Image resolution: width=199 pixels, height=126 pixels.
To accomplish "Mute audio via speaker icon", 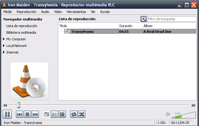I will point(168,114).
